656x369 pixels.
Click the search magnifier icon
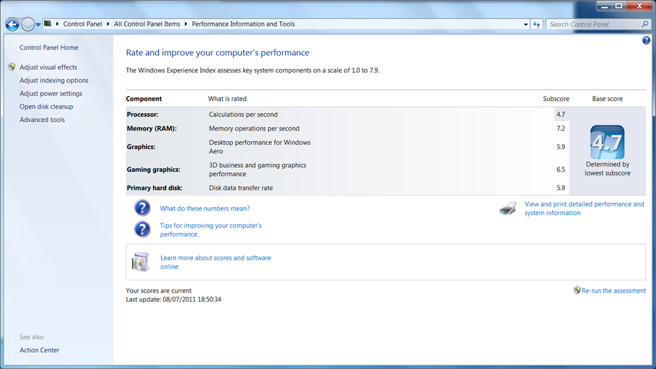click(645, 24)
